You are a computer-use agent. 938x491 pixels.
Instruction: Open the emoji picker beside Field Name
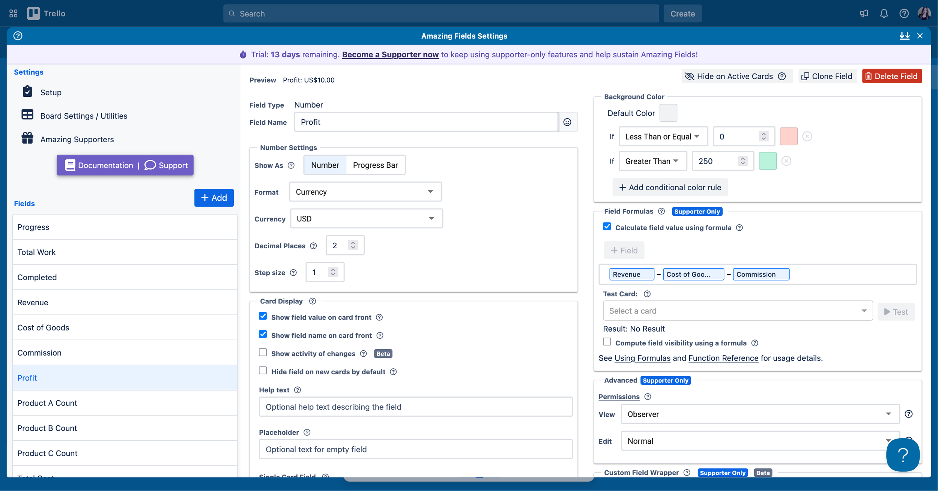(567, 122)
